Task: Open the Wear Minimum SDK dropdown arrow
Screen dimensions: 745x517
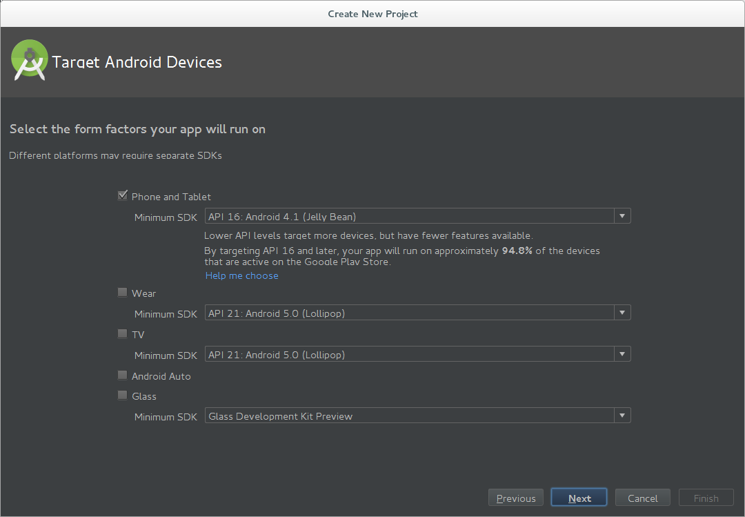Action: point(622,313)
